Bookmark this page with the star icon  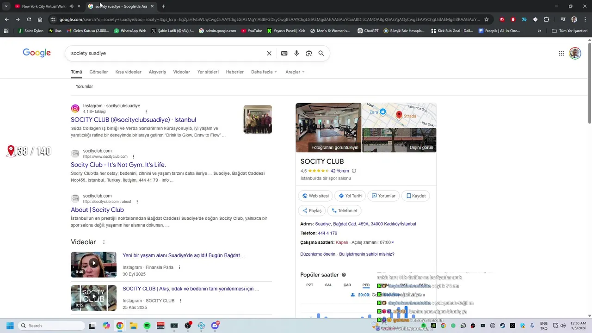click(486, 19)
